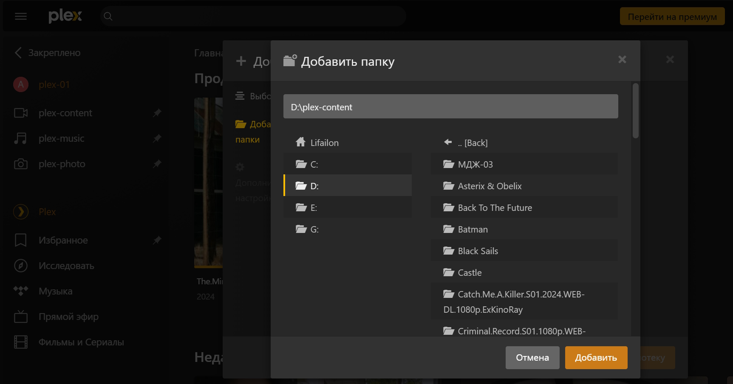This screenshot has height=384, width=733.
Task: Open the Catch.Me.A.Killer.S01 folder
Action: pos(524,302)
